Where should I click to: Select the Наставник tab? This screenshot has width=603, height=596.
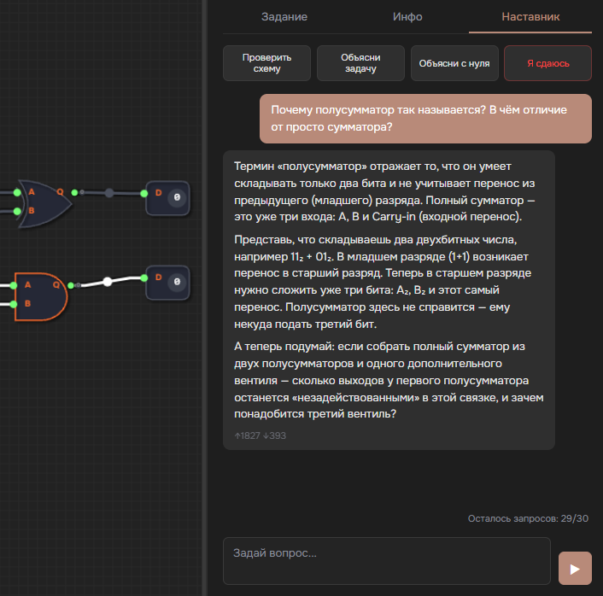(x=530, y=17)
